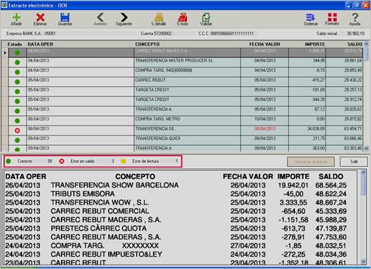The height and width of the screenshot is (269, 371).
Task: Click preview saldo value 68.564,25
Action: pos(331,185)
